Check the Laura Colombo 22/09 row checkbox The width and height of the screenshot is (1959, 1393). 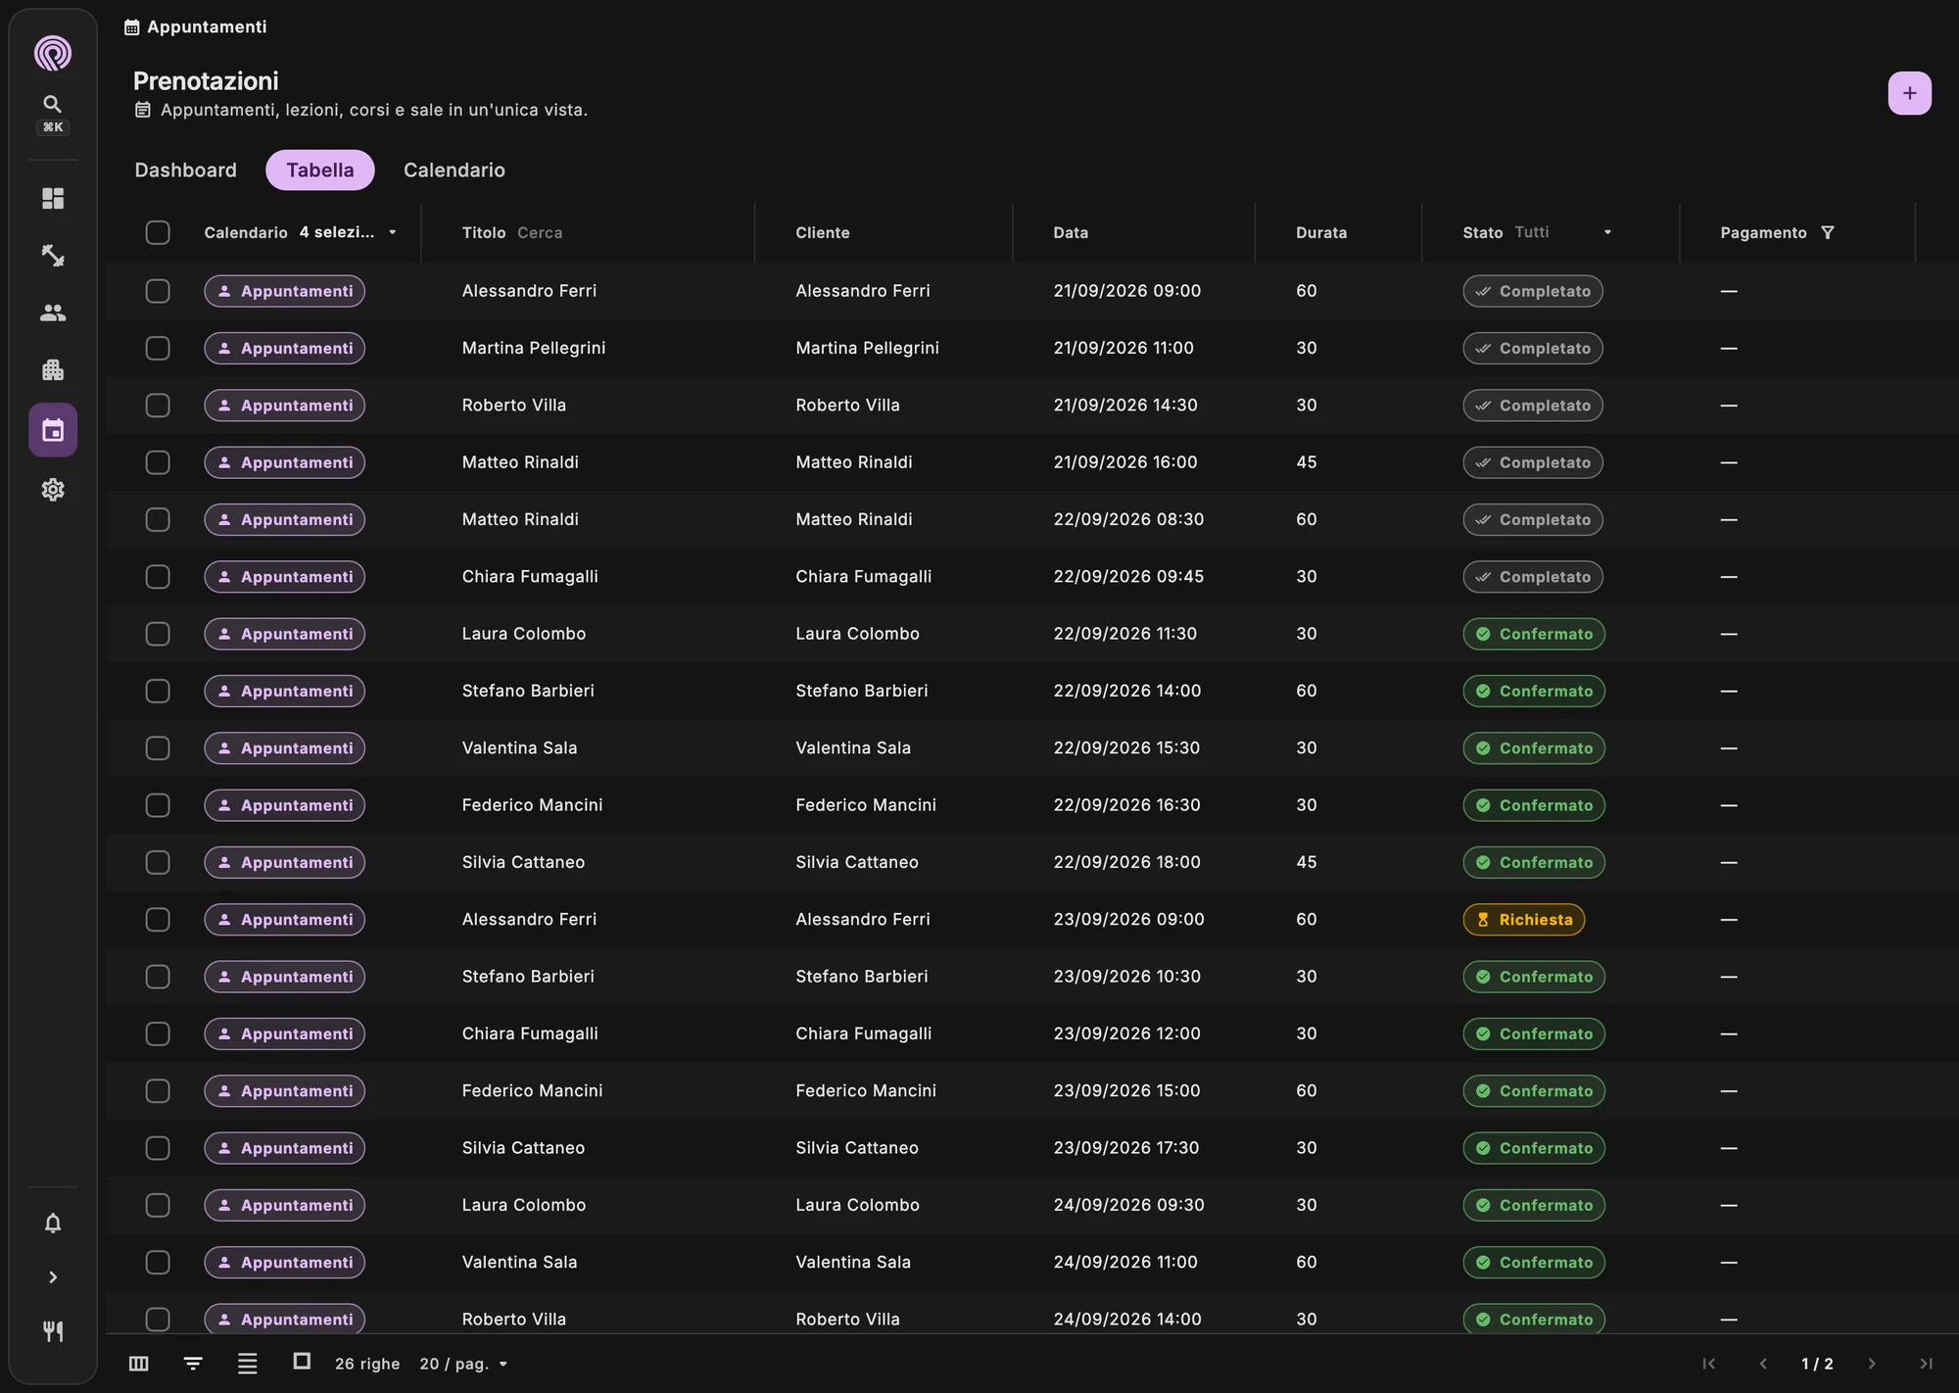click(x=158, y=634)
